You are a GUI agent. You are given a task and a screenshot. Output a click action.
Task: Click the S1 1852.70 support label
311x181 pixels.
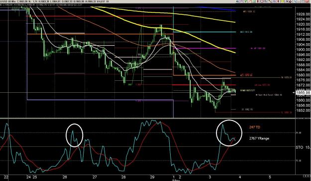coord(247,109)
